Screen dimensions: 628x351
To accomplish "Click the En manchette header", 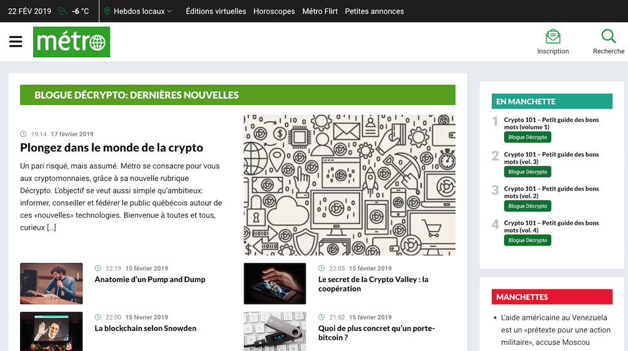I will [x=552, y=101].
